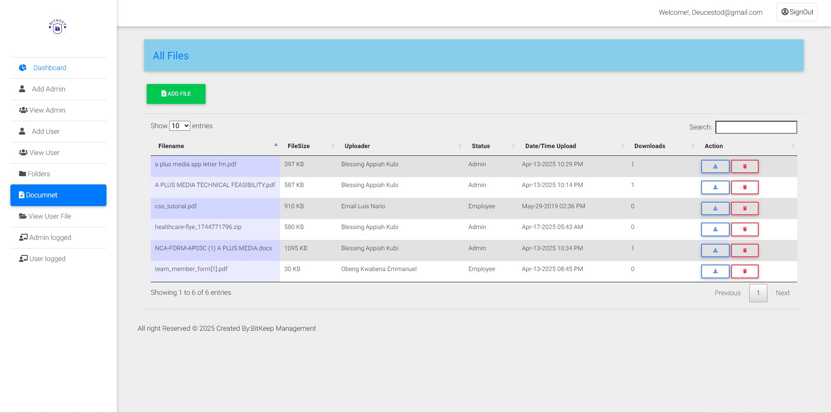
Task: Download the css_tutorial.pdf file
Action: 715,208
